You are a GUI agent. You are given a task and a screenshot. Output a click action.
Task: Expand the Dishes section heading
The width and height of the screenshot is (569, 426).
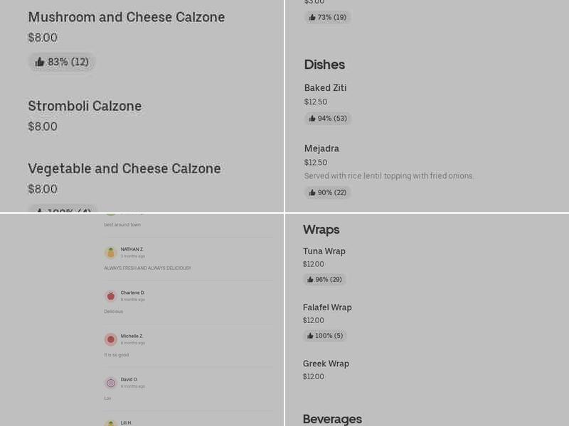(324, 65)
